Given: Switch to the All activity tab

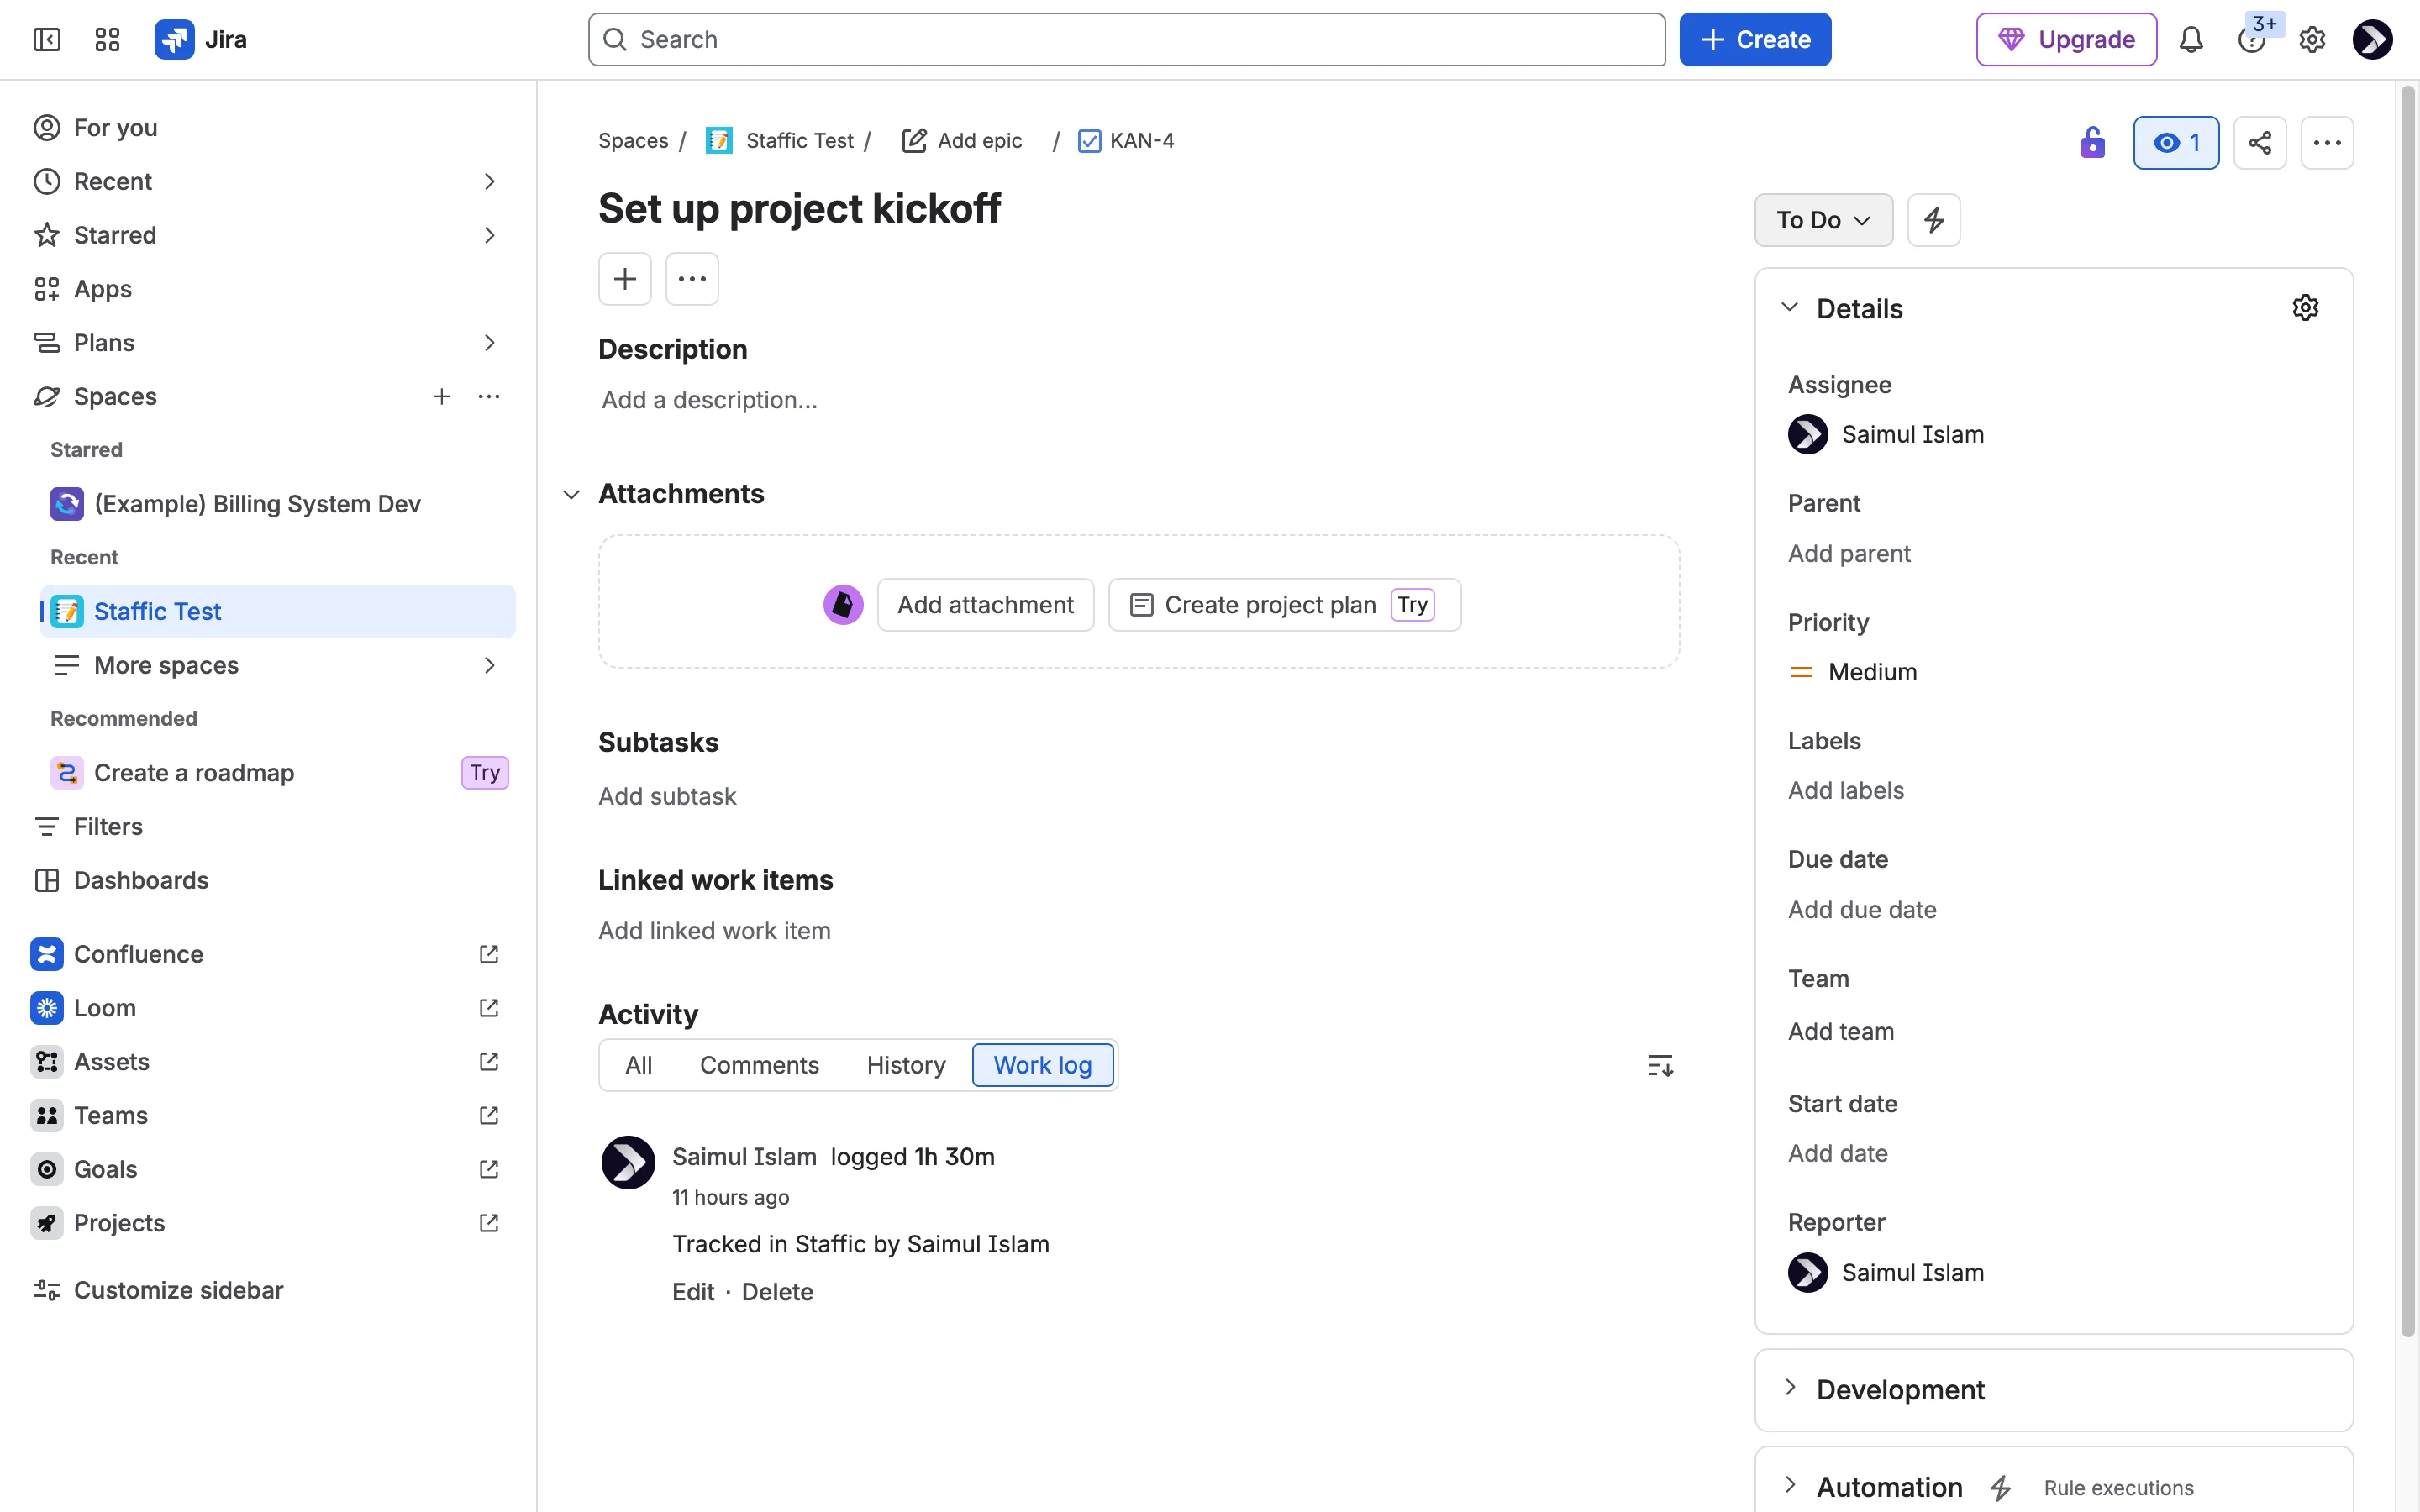Looking at the screenshot, I should click(x=638, y=1065).
